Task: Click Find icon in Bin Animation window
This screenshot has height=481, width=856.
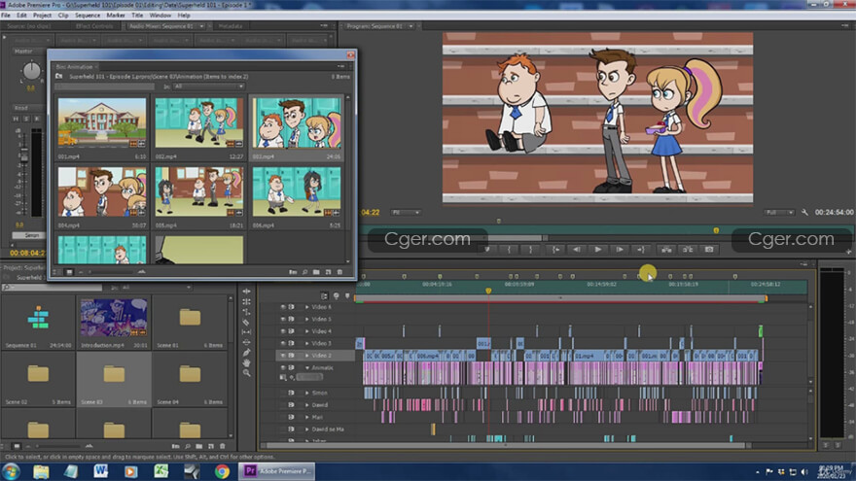Action: pyautogui.click(x=304, y=271)
